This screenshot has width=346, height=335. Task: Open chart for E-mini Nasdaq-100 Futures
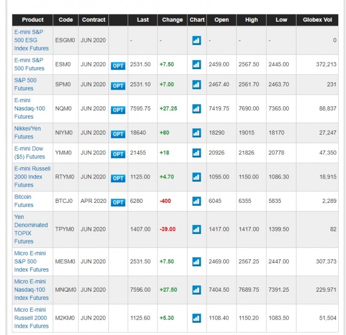coord(196,109)
